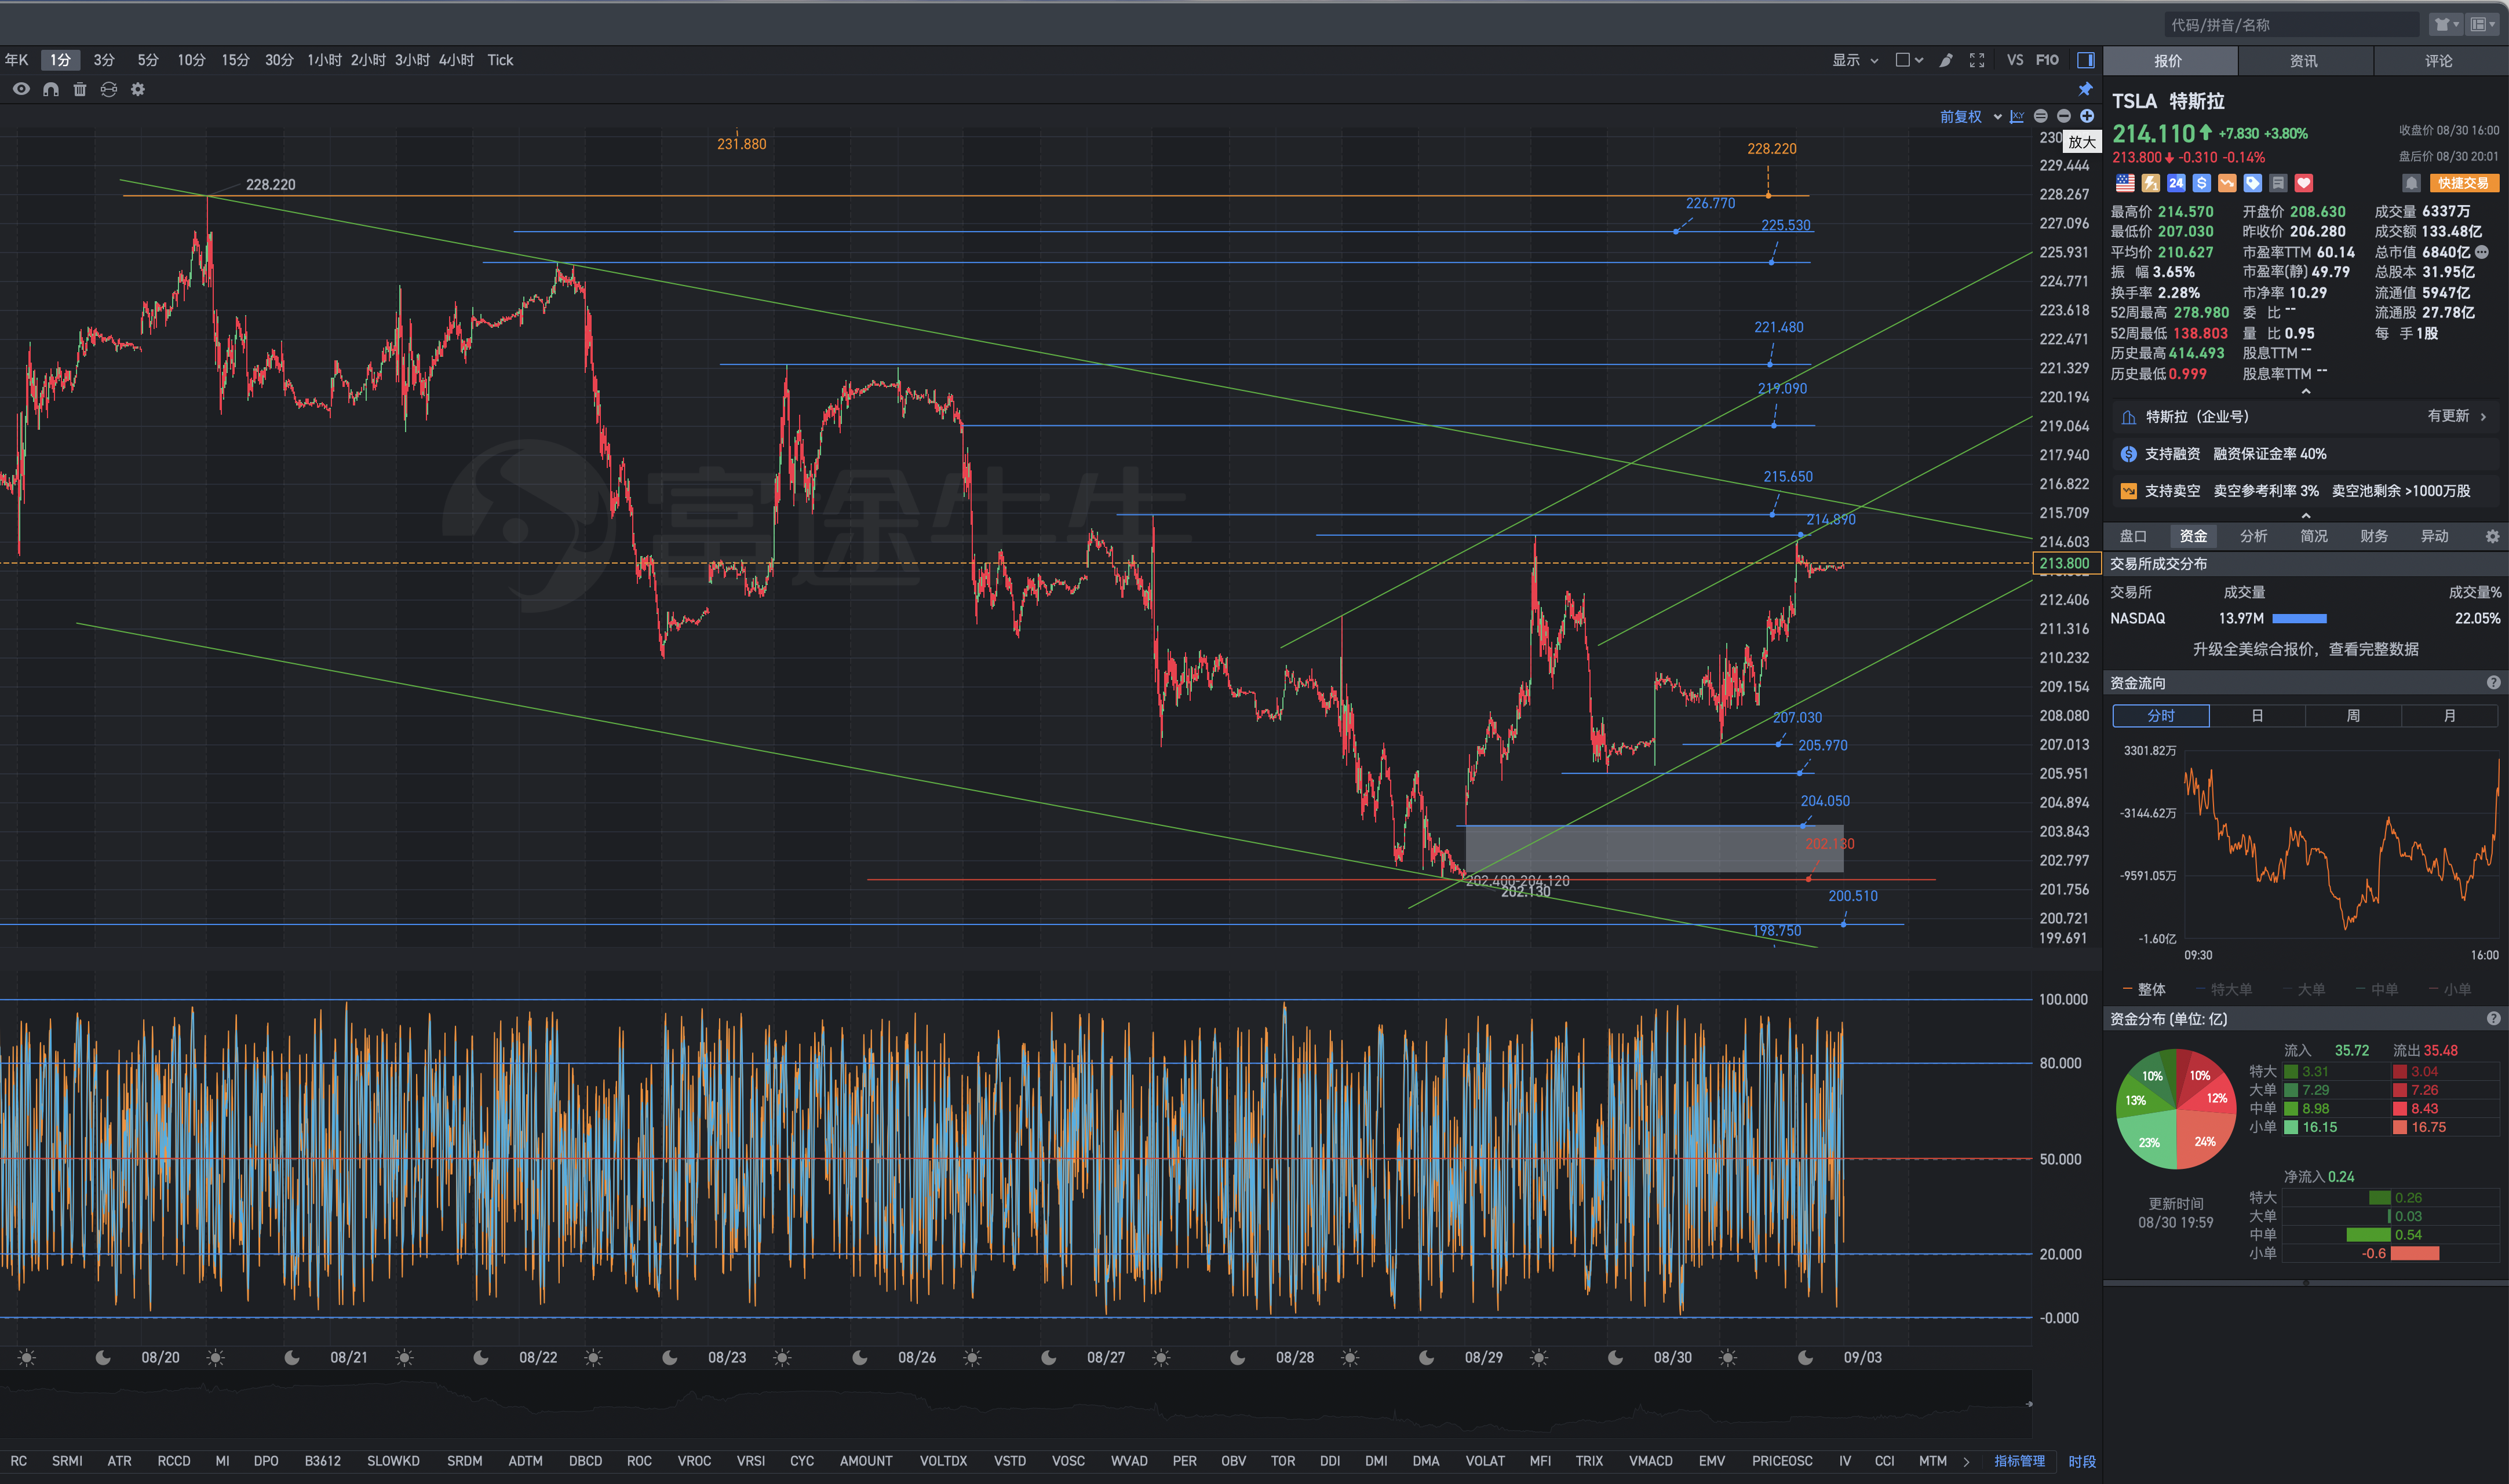Open the skin theme shirt dropdown
Screen dimensions: 2509x1484
click(x=2447, y=24)
